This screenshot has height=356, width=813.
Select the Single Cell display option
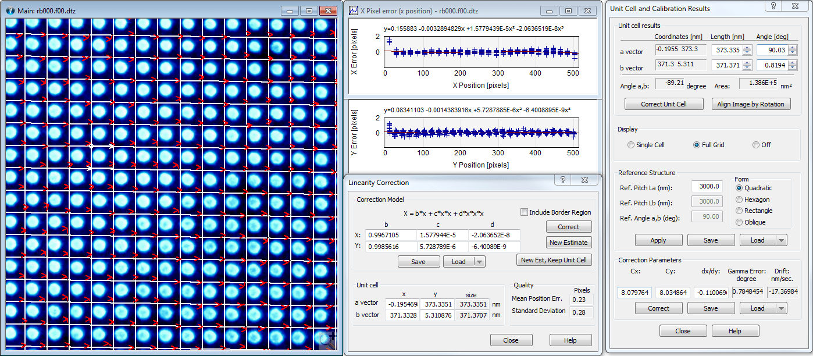[630, 145]
